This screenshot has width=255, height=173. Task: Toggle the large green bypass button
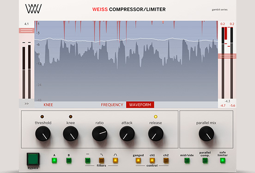[x=33, y=159]
